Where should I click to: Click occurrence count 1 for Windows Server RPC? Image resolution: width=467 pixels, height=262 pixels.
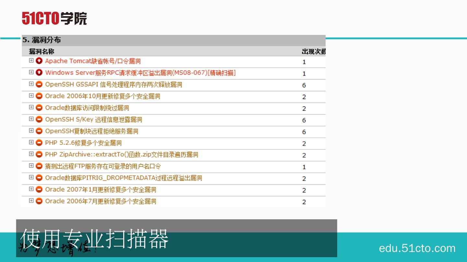(x=304, y=73)
